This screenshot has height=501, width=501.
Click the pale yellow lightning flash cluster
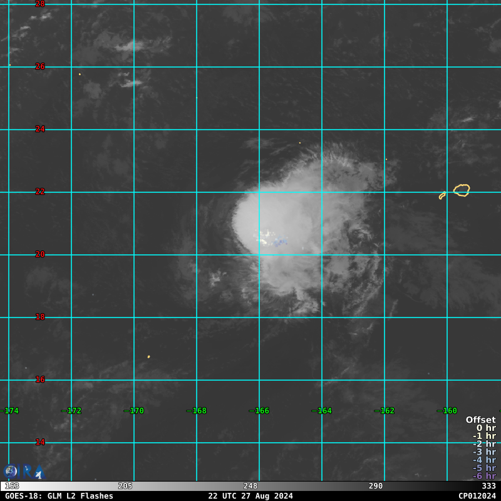point(263,237)
